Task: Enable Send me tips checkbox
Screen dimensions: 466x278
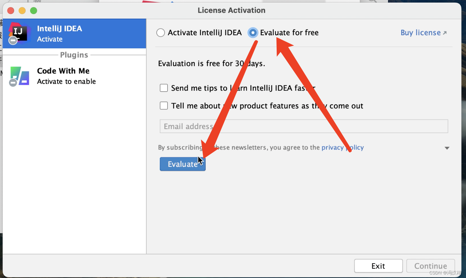Action: point(164,88)
